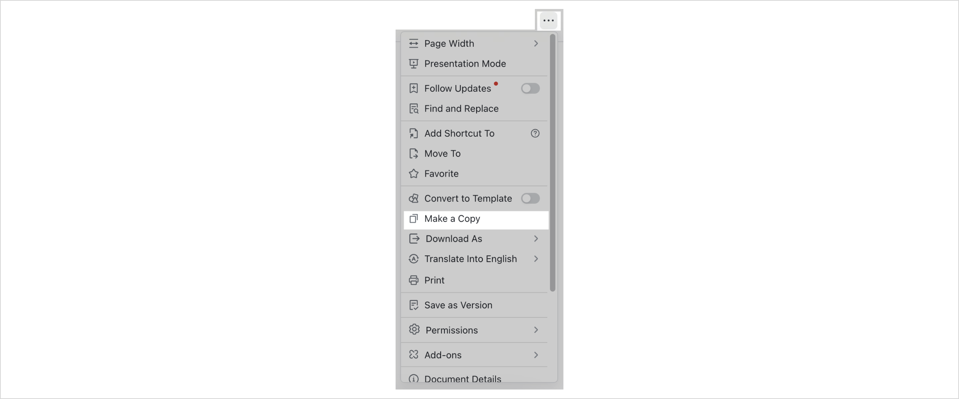
Task: Open the three-dot More menu button
Action: 548,21
